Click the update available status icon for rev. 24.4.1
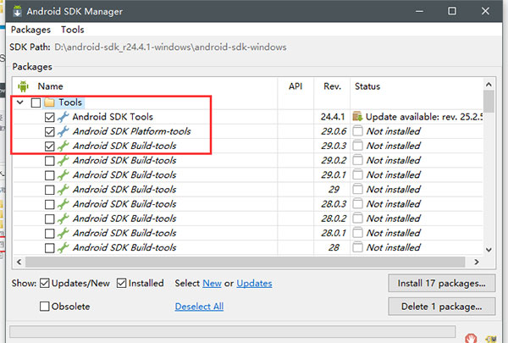Image resolution: width=508 pixels, height=343 pixels. [x=357, y=117]
